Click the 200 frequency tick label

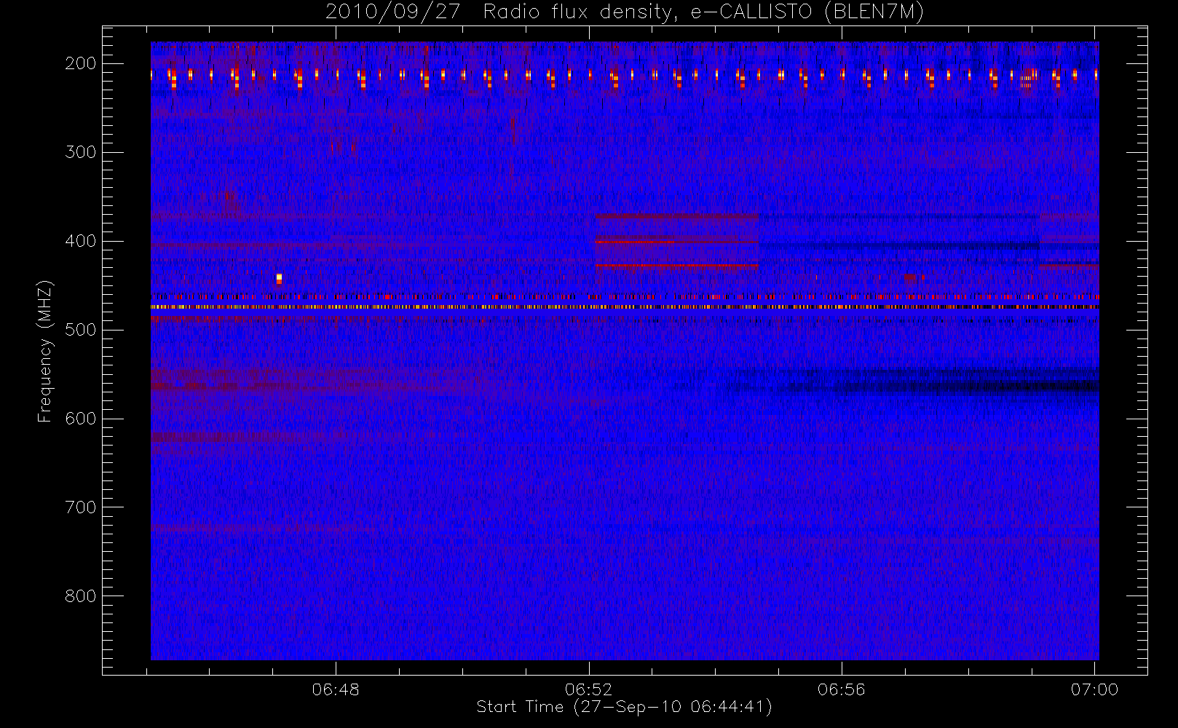pos(80,63)
